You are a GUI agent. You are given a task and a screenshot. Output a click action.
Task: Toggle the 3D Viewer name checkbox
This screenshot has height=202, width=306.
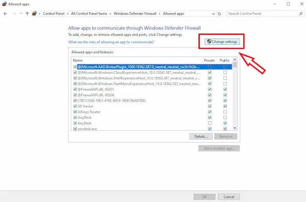[75, 106]
